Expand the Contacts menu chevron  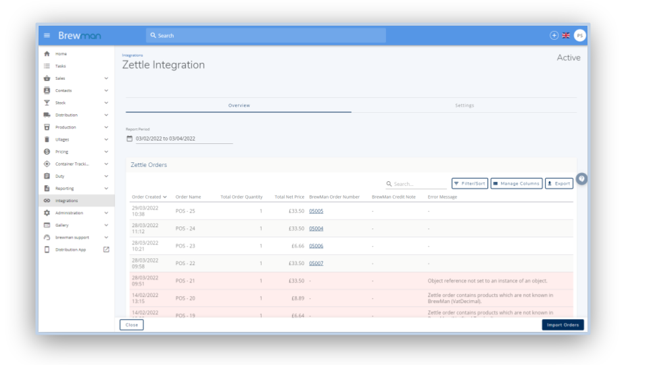point(106,90)
